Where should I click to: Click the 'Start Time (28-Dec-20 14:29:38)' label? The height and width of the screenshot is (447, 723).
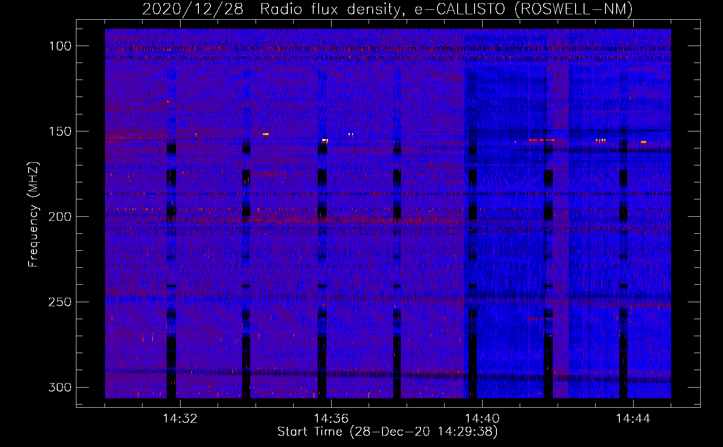pyautogui.click(x=387, y=432)
